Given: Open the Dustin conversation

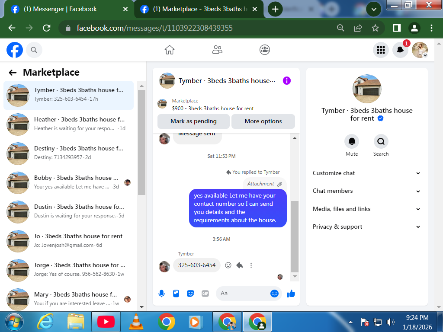Looking at the screenshot, I should (x=68, y=211).
